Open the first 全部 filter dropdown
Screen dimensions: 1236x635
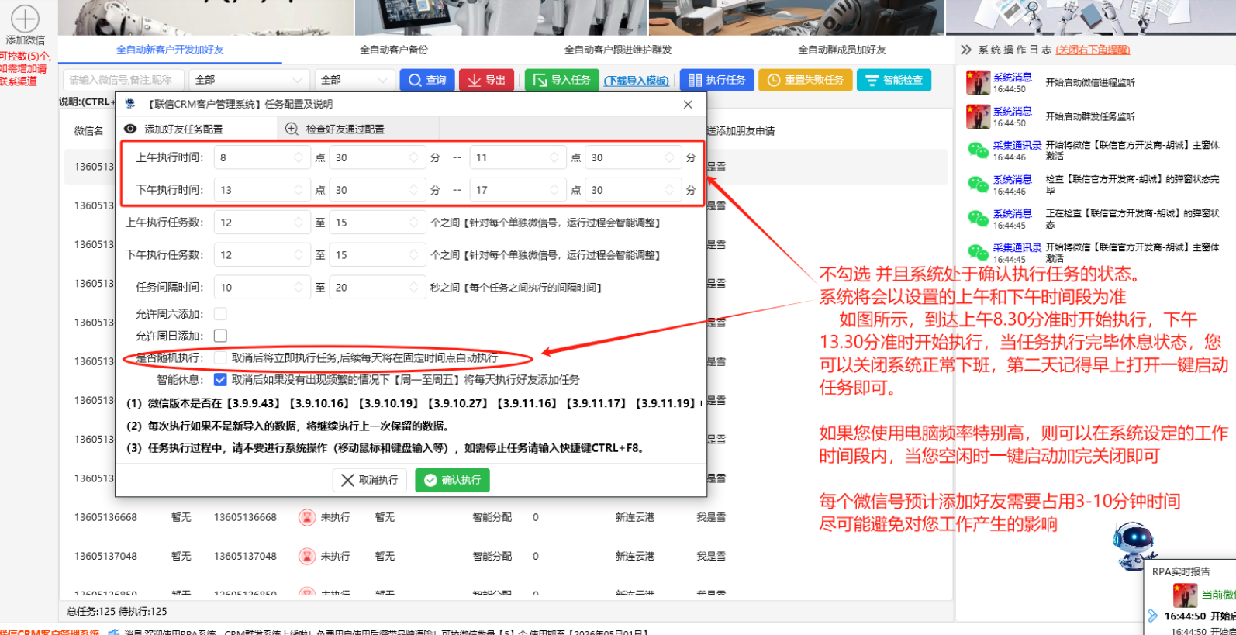pyautogui.click(x=249, y=80)
